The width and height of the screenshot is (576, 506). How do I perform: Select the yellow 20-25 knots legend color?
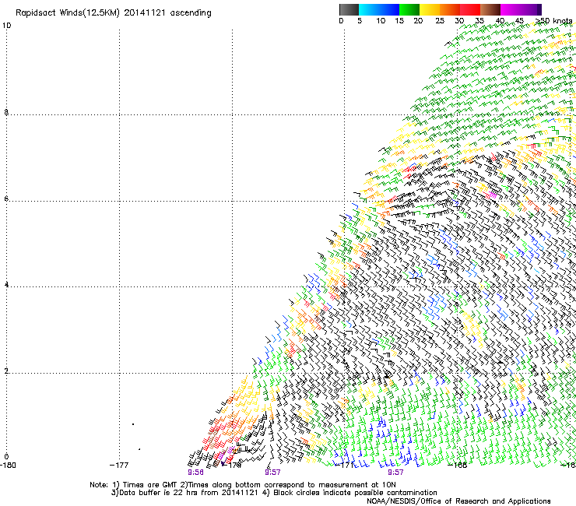click(x=430, y=9)
